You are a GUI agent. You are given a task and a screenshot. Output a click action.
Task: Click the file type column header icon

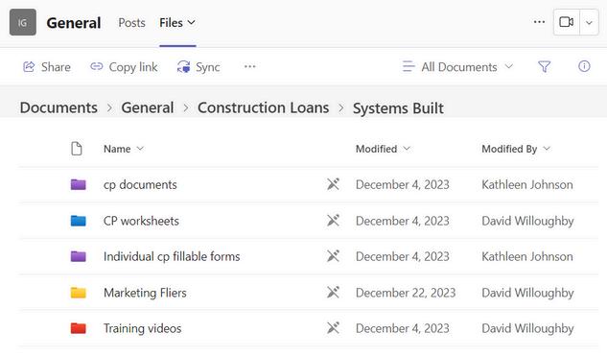(x=77, y=149)
